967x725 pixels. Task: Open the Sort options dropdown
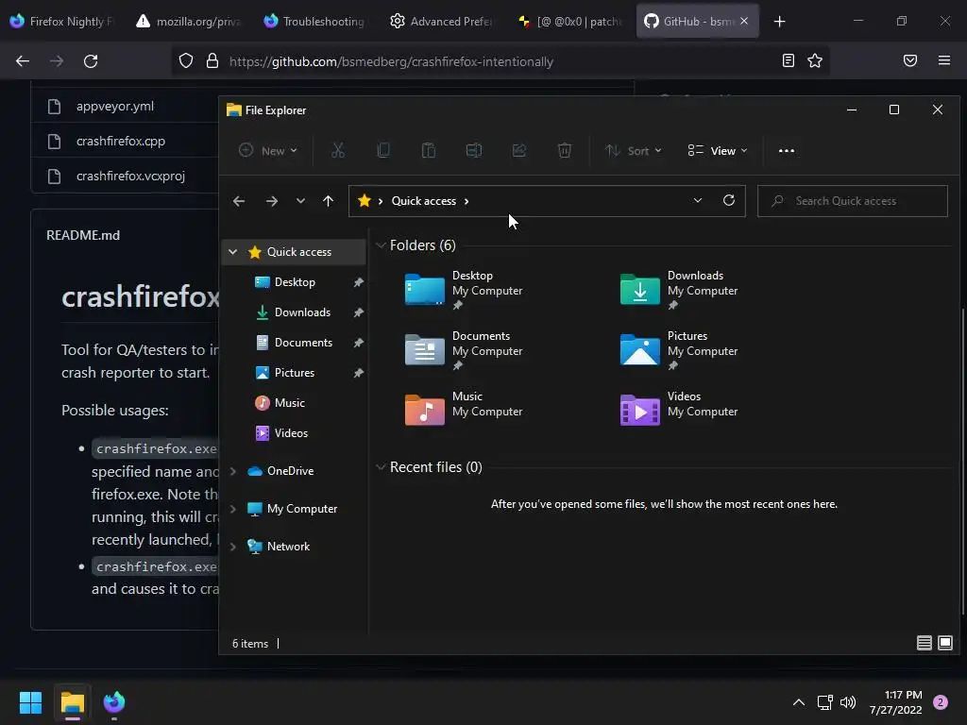[x=634, y=150]
